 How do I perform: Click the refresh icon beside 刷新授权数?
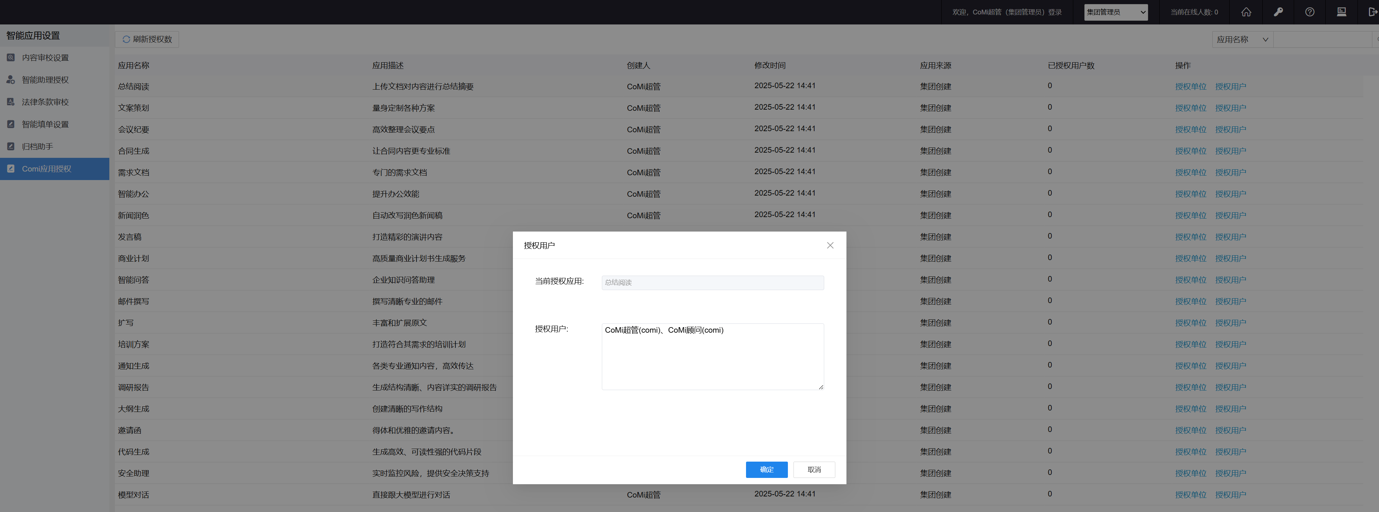126,39
